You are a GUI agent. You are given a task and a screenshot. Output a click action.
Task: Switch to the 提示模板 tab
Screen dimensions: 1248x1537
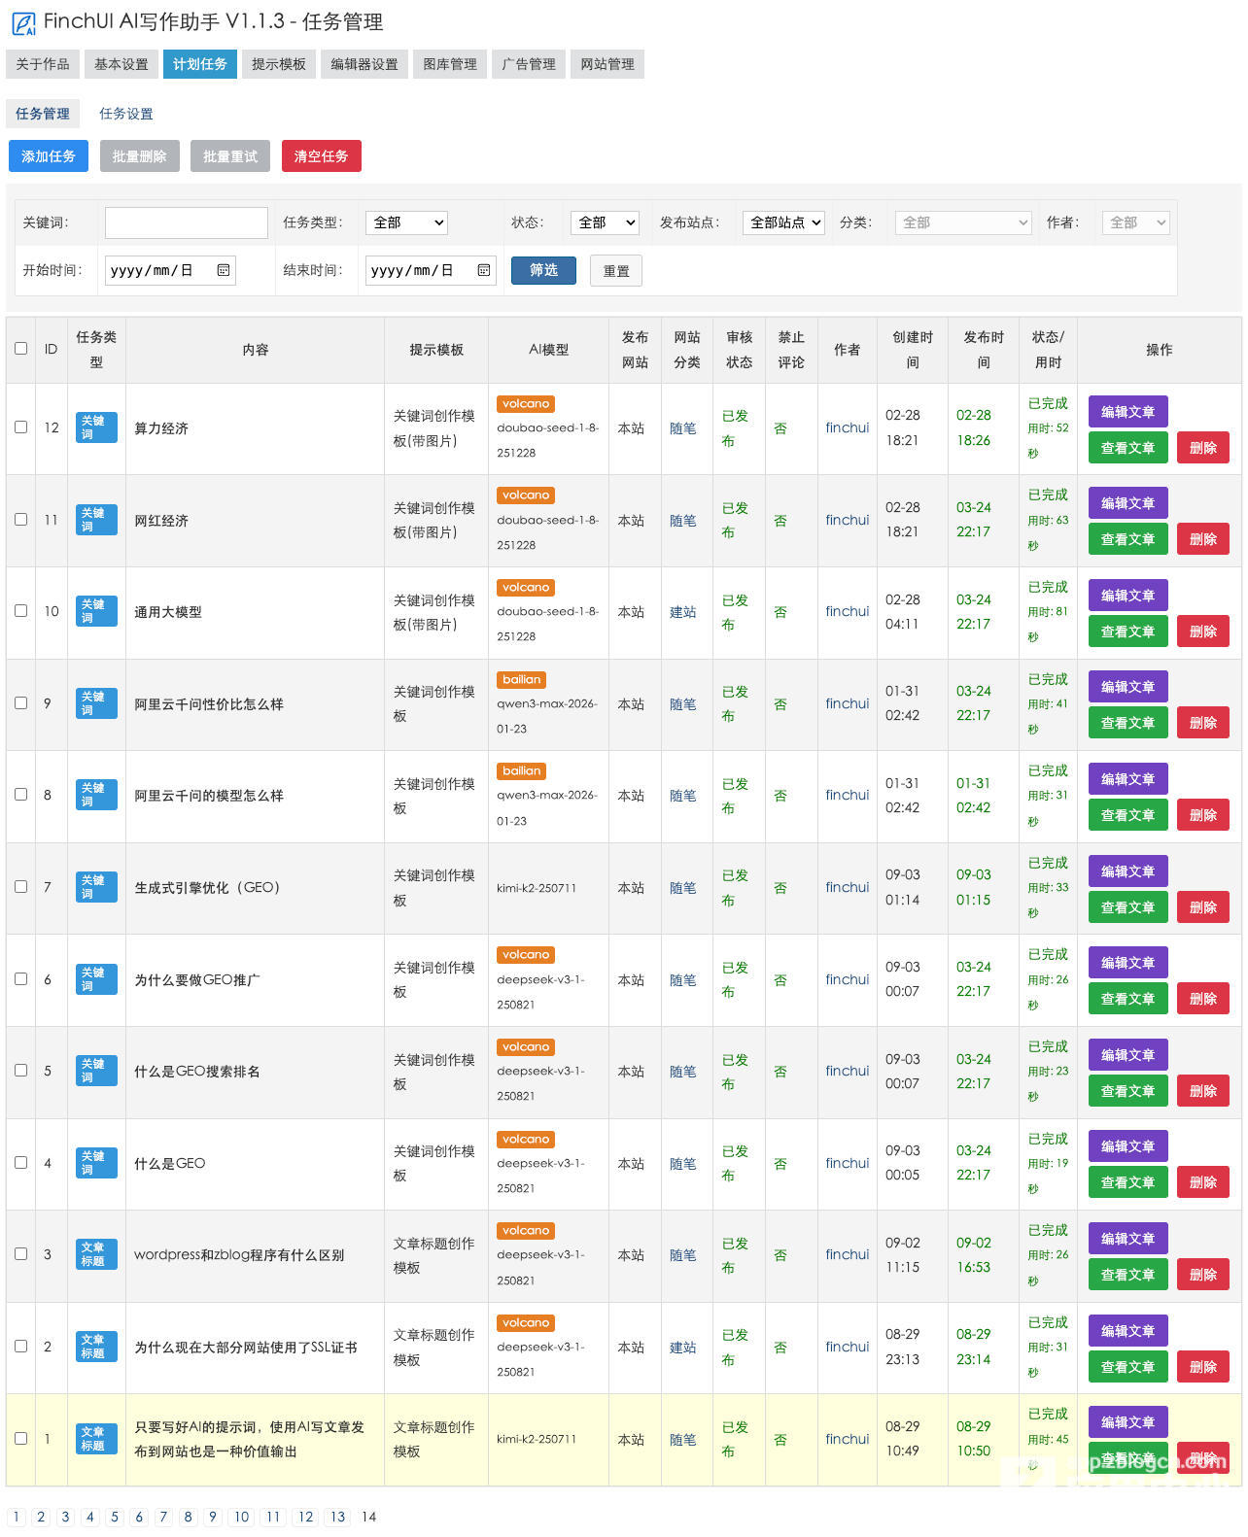click(278, 64)
